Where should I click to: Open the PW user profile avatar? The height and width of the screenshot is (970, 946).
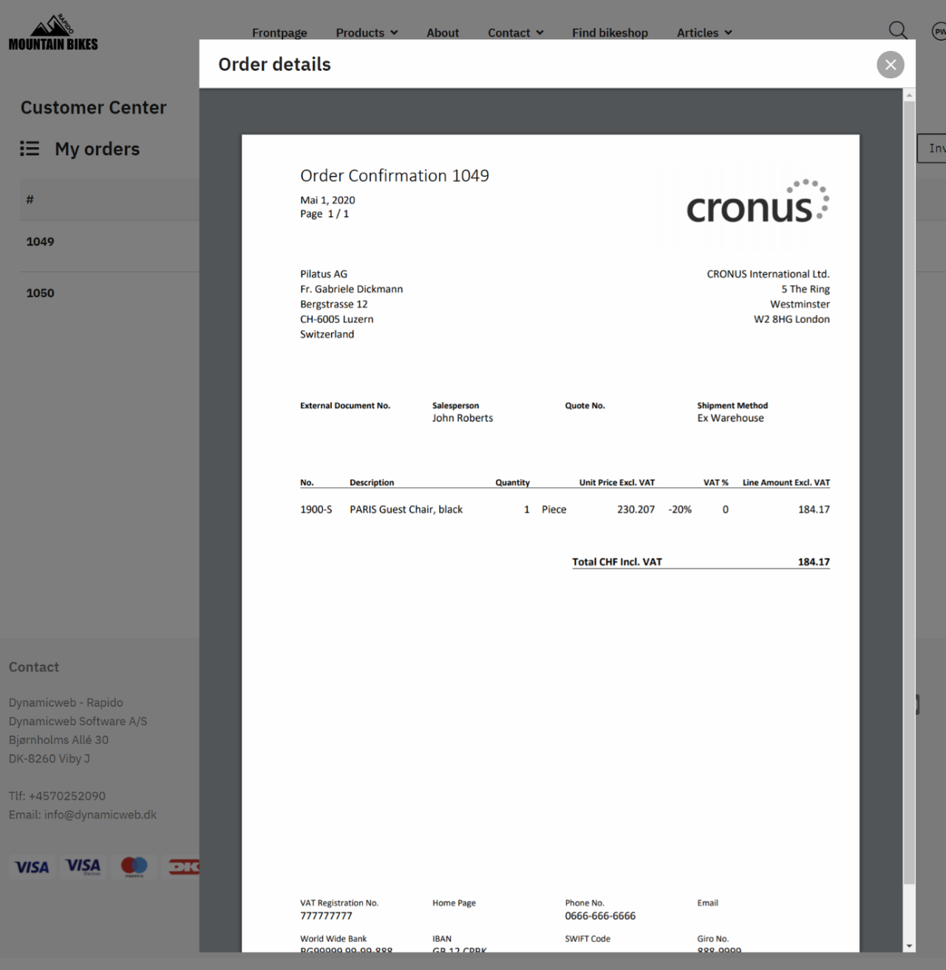tap(939, 32)
